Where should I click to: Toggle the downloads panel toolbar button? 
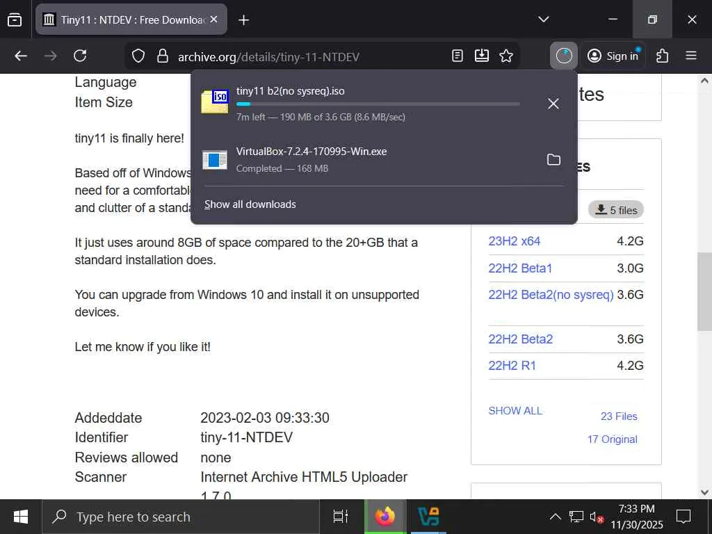(x=563, y=56)
